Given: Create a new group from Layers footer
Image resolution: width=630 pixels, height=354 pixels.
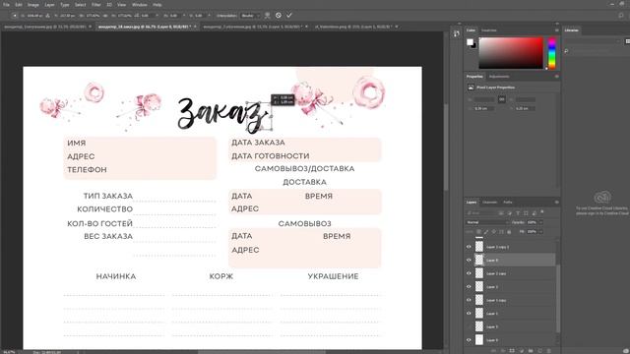Looking at the screenshot, I should point(531,351).
